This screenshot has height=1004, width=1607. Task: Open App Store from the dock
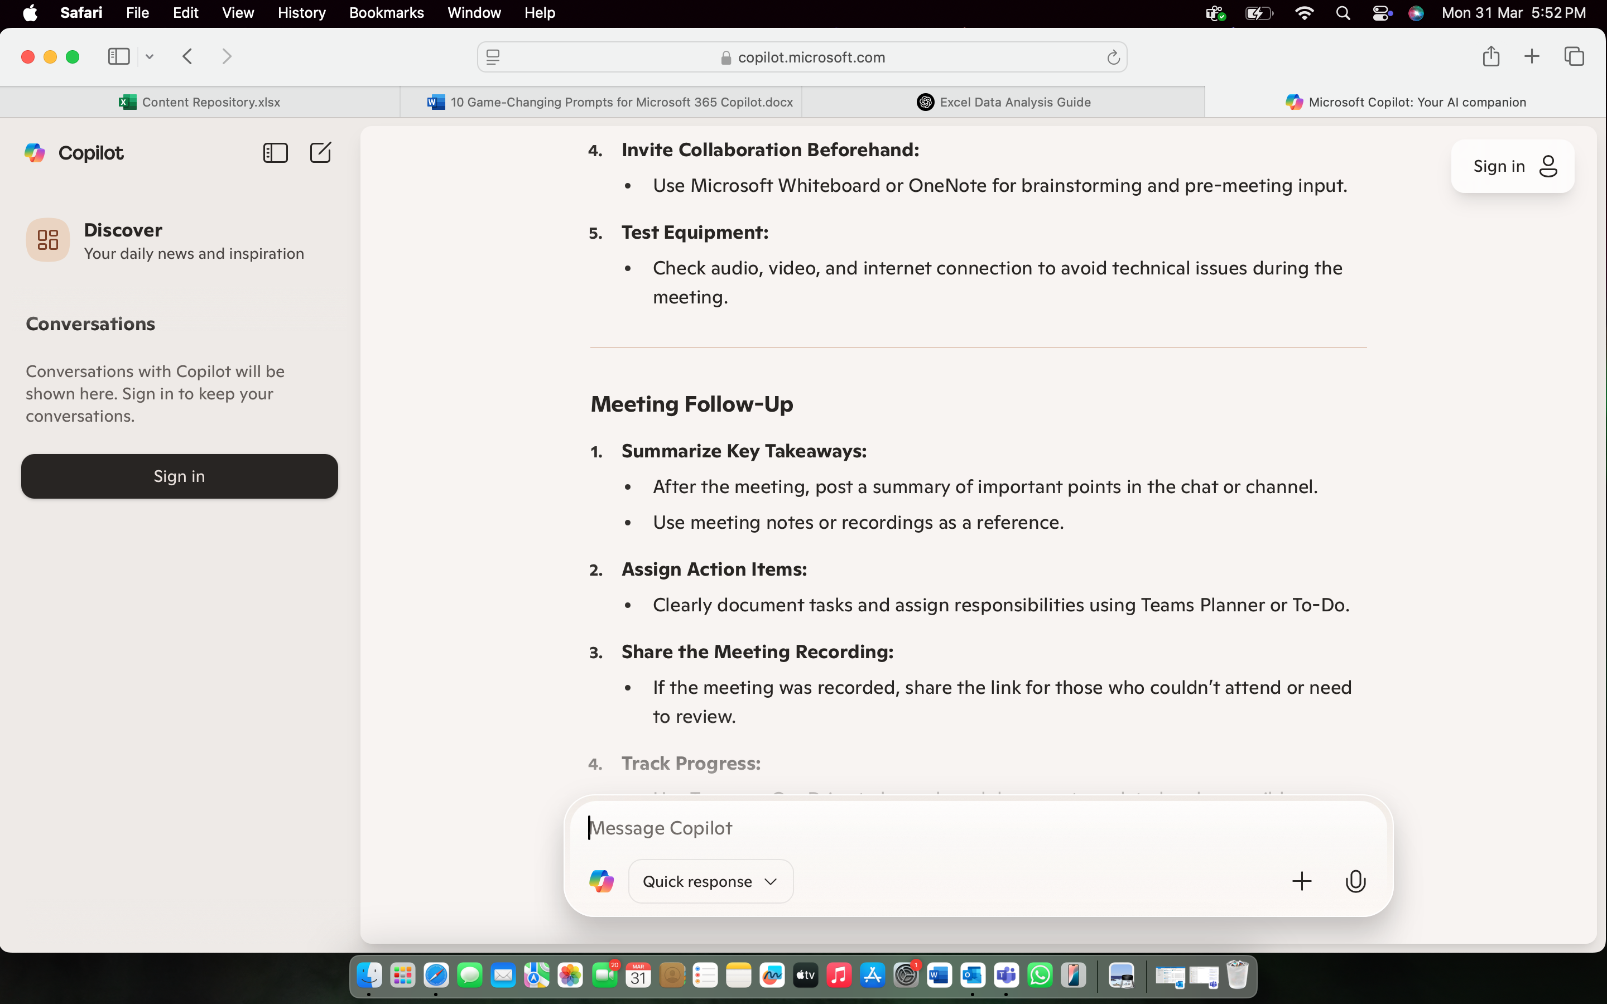pos(872,976)
